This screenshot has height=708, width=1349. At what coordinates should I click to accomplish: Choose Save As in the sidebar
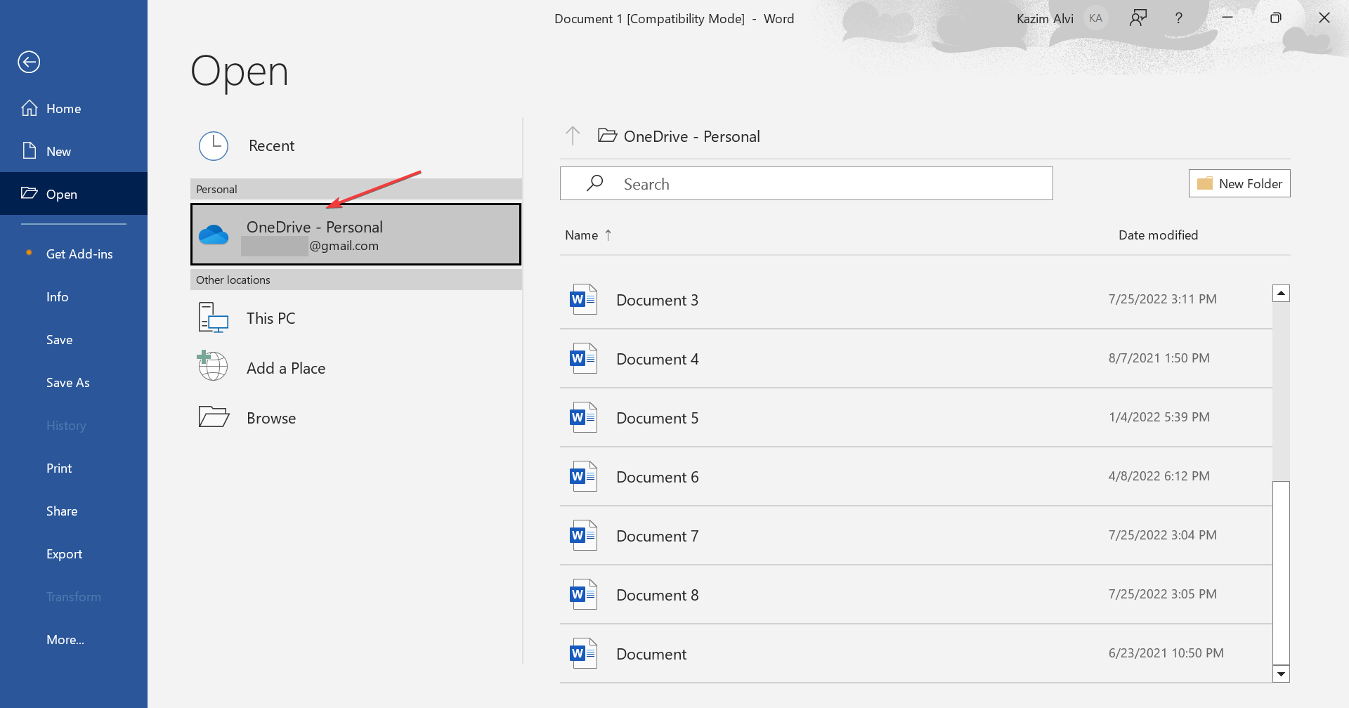point(74,382)
